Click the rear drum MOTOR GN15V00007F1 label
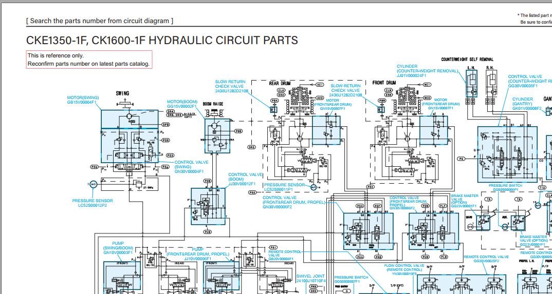The width and height of the screenshot is (552, 294). 333,104
